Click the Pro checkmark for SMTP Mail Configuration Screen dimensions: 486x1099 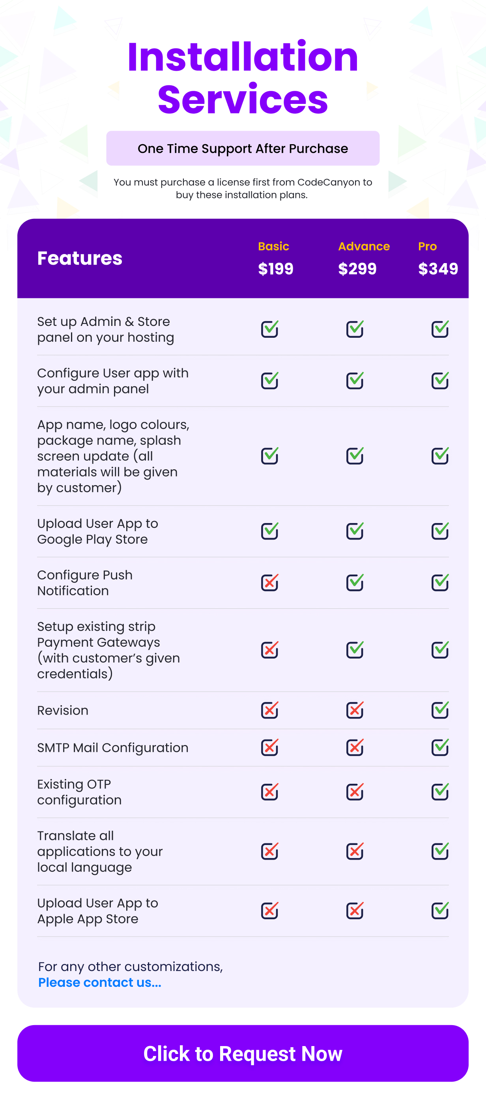point(440,747)
